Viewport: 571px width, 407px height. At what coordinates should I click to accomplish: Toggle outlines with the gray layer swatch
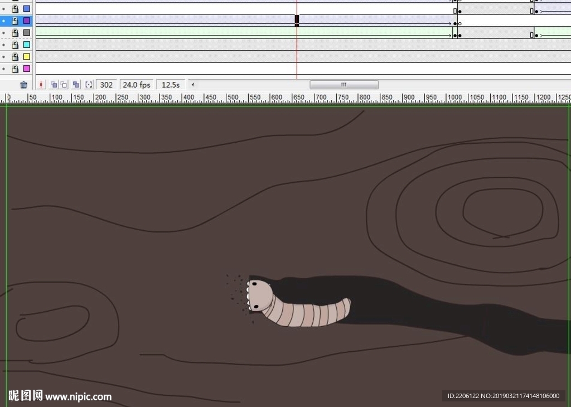27,33
